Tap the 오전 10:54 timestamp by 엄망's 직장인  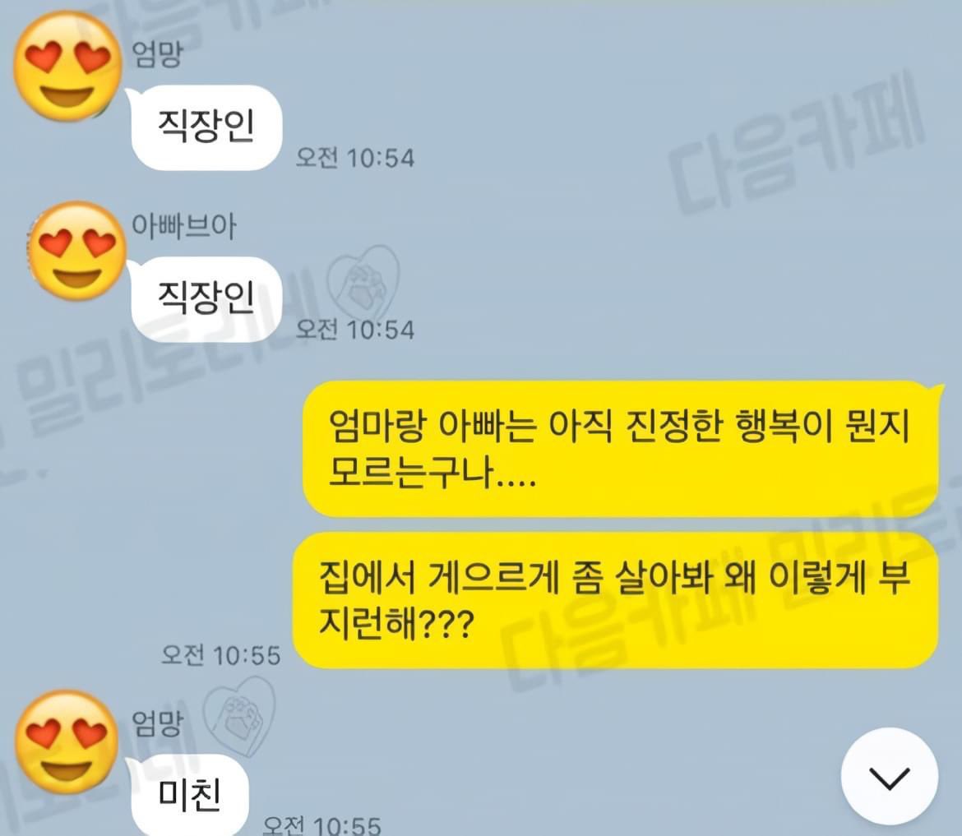pos(355,159)
